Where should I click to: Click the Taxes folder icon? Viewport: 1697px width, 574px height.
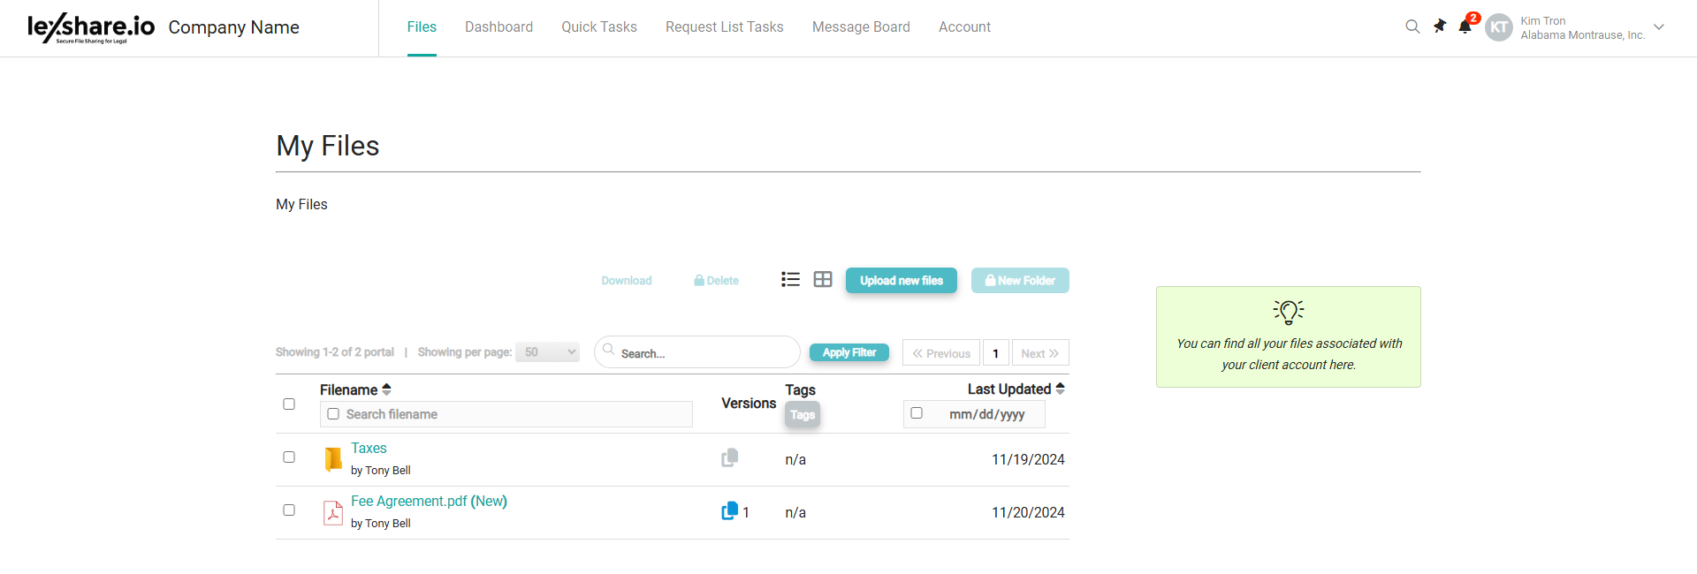tap(333, 459)
